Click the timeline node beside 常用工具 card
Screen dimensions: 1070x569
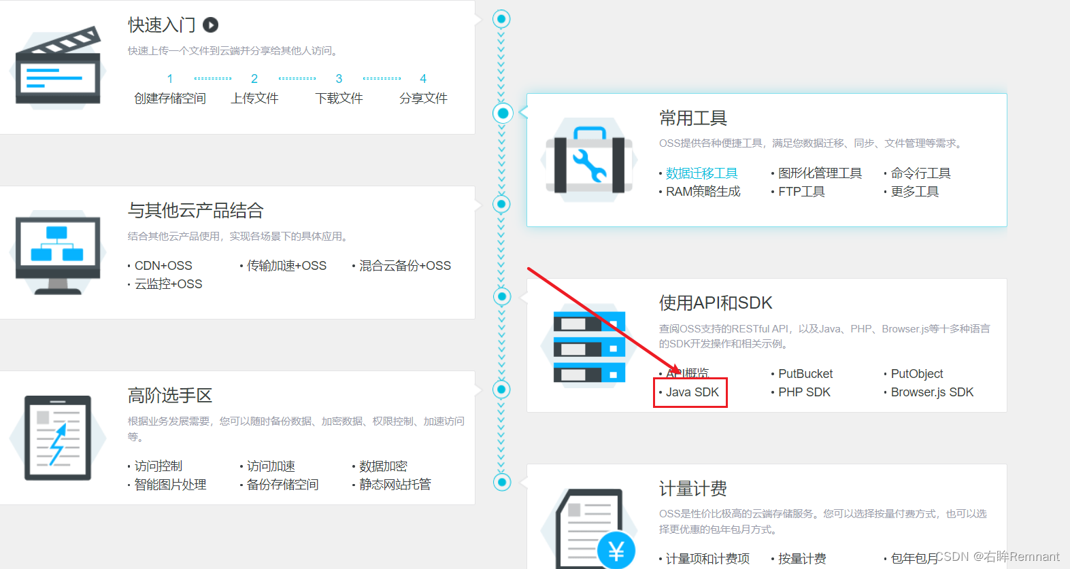click(x=502, y=113)
